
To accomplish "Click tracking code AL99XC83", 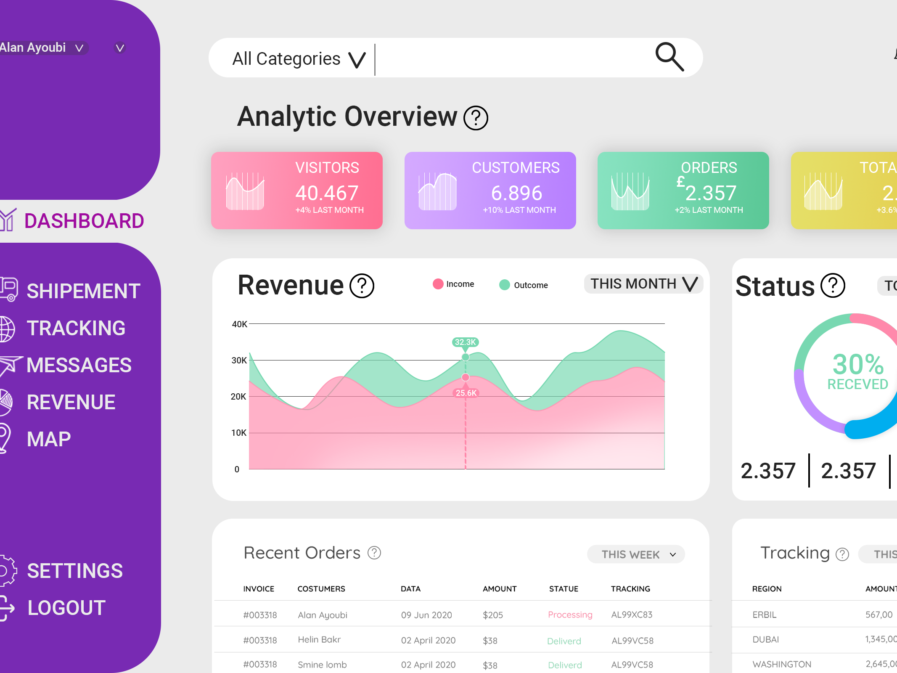I will pos(632,615).
